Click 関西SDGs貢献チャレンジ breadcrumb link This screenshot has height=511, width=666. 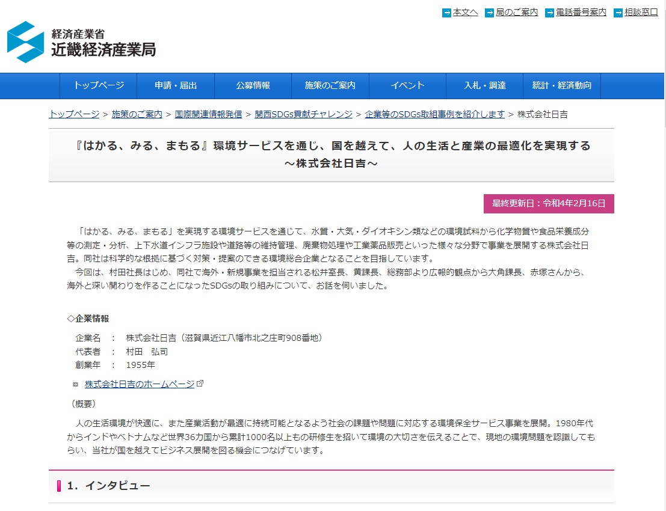[303, 114]
